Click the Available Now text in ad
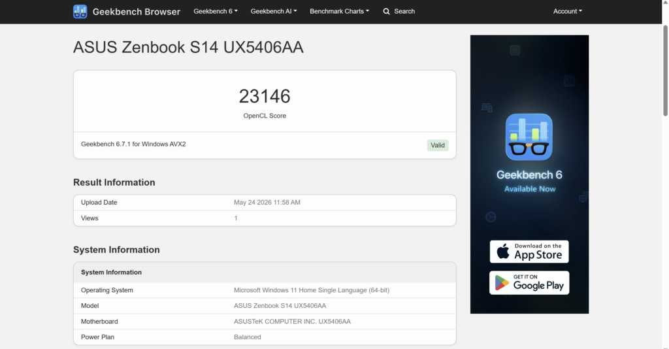 coord(530,189)
